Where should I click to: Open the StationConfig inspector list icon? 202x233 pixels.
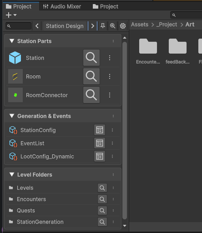click(100, 130)
